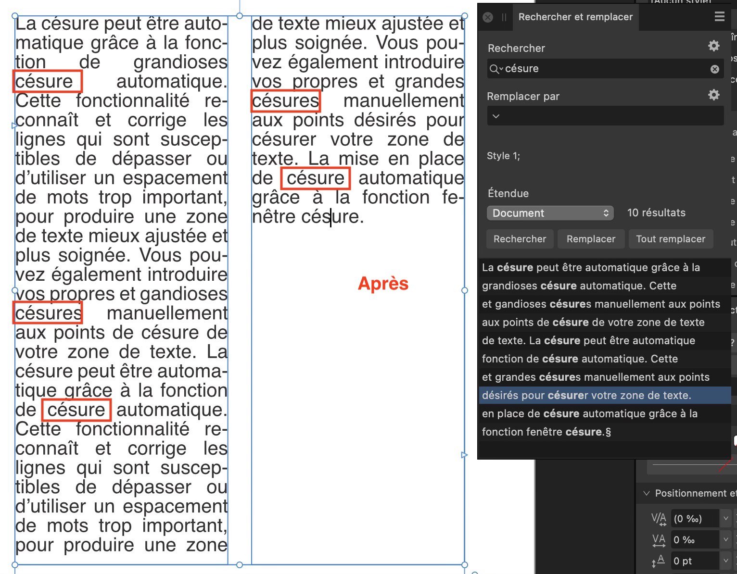Screen dimensions: 737x574
Task: Open the Rechercher options gear
Action: click(714, 46)
